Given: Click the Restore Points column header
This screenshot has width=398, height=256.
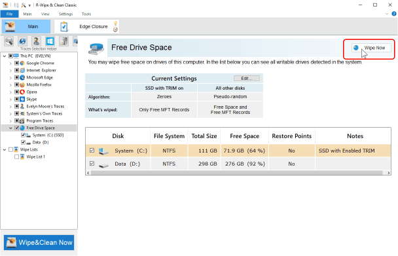Looking at the screenshot, I should [x=292, y=136].
